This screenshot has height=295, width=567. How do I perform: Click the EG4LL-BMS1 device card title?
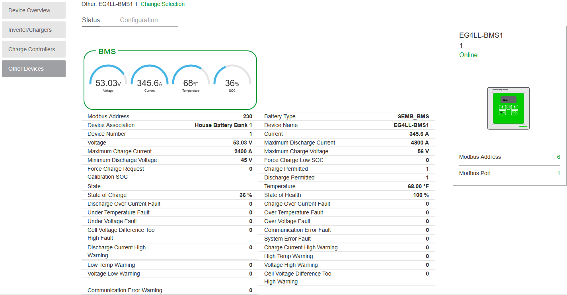click(481, 35)
